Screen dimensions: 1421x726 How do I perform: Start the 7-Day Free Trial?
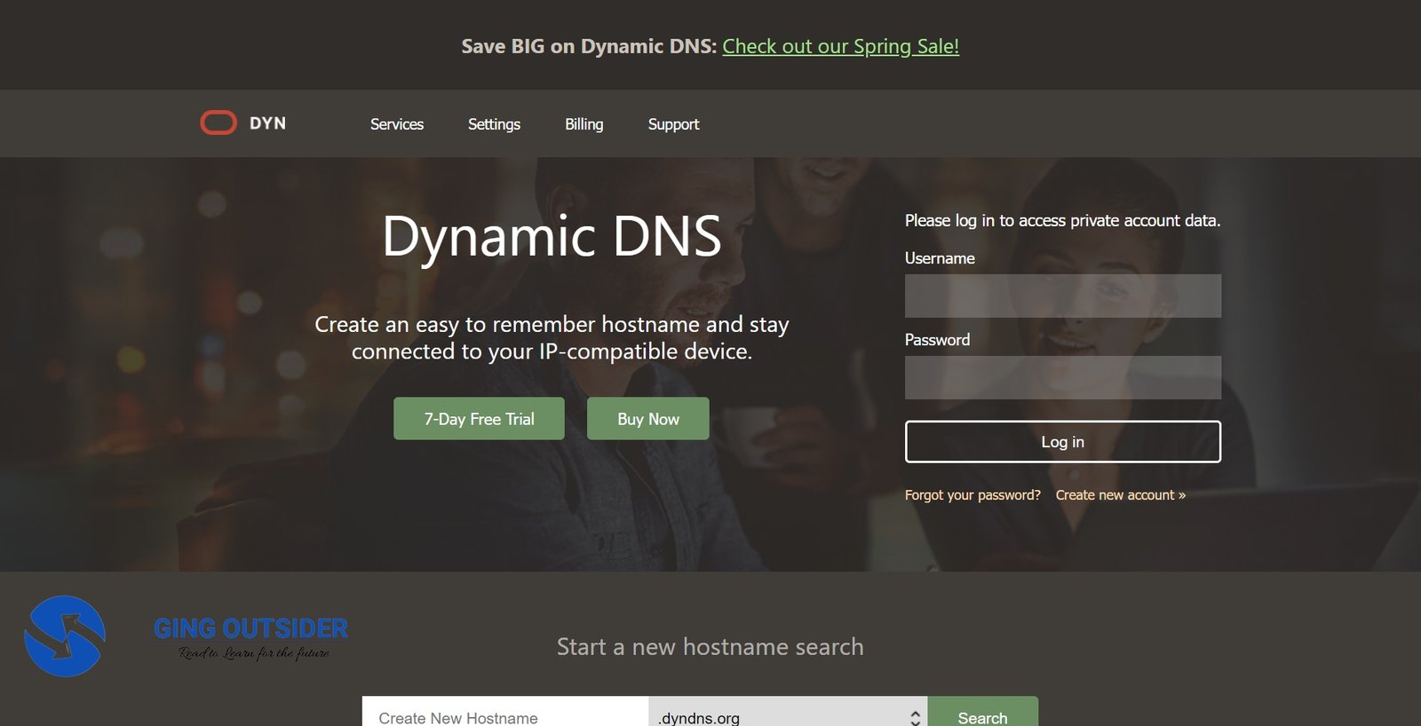(x=479, y=418)
